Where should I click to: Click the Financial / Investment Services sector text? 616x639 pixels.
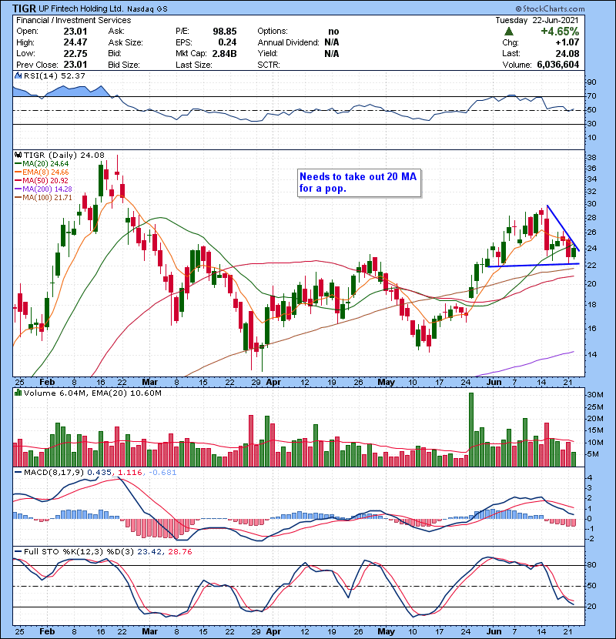pos(74,20)
